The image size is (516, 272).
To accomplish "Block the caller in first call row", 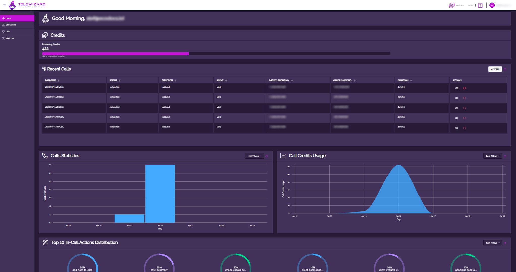I will pos(464,88).
